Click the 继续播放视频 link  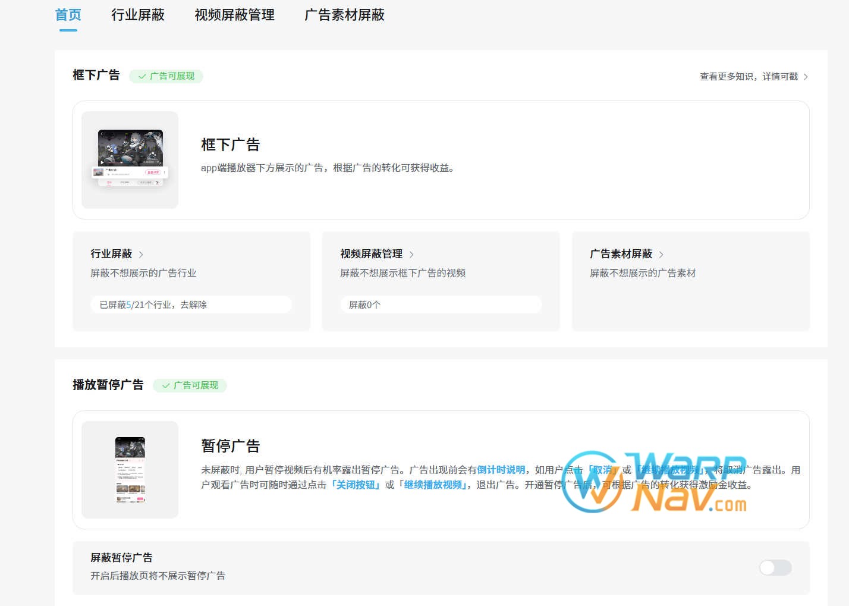coord(433,485)
